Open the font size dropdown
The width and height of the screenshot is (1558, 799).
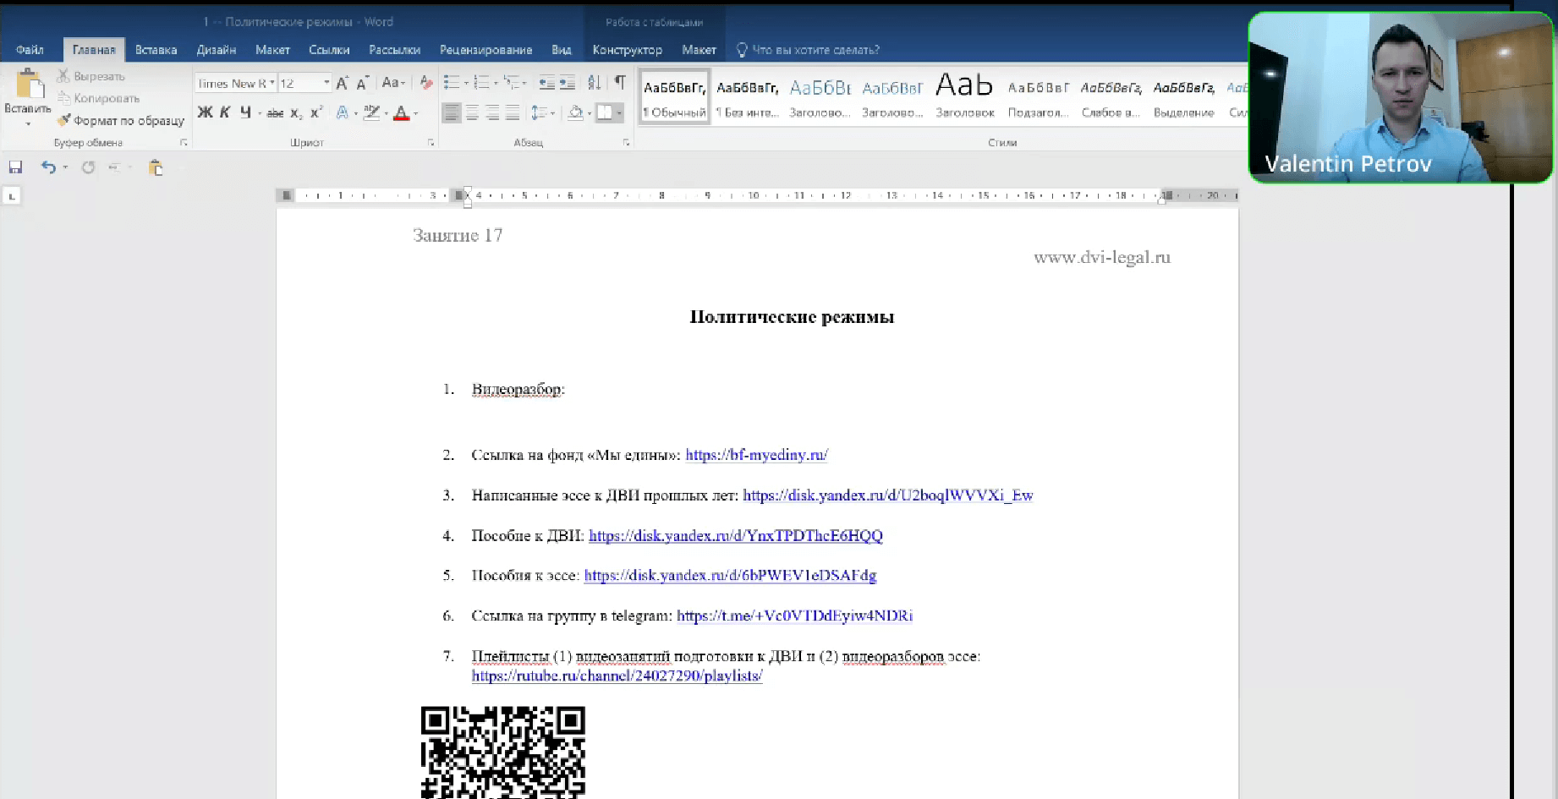[x=326, y=83]
